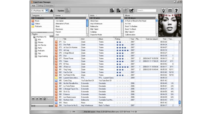Click the add tracks icon
The image size is (212, 114).
[112, 11]
